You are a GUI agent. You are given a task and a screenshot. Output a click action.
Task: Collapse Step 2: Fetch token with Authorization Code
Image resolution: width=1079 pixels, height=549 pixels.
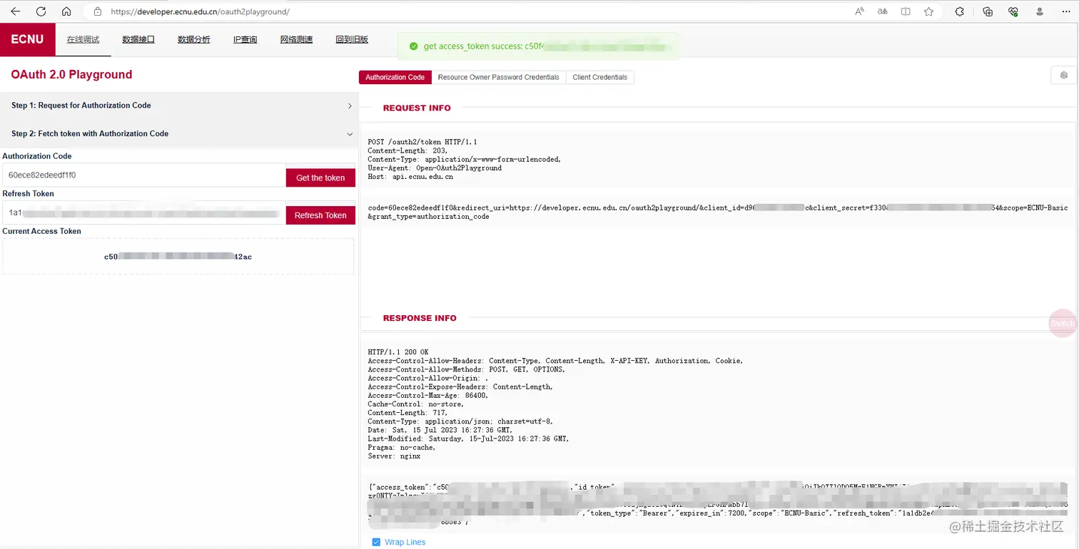coord(178,133)
